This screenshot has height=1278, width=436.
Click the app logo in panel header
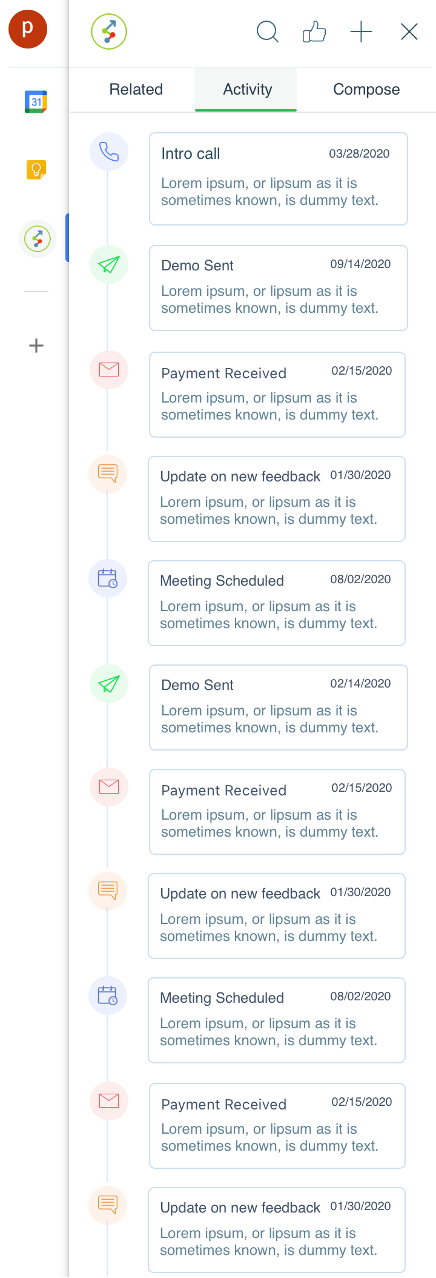(109, 32)
